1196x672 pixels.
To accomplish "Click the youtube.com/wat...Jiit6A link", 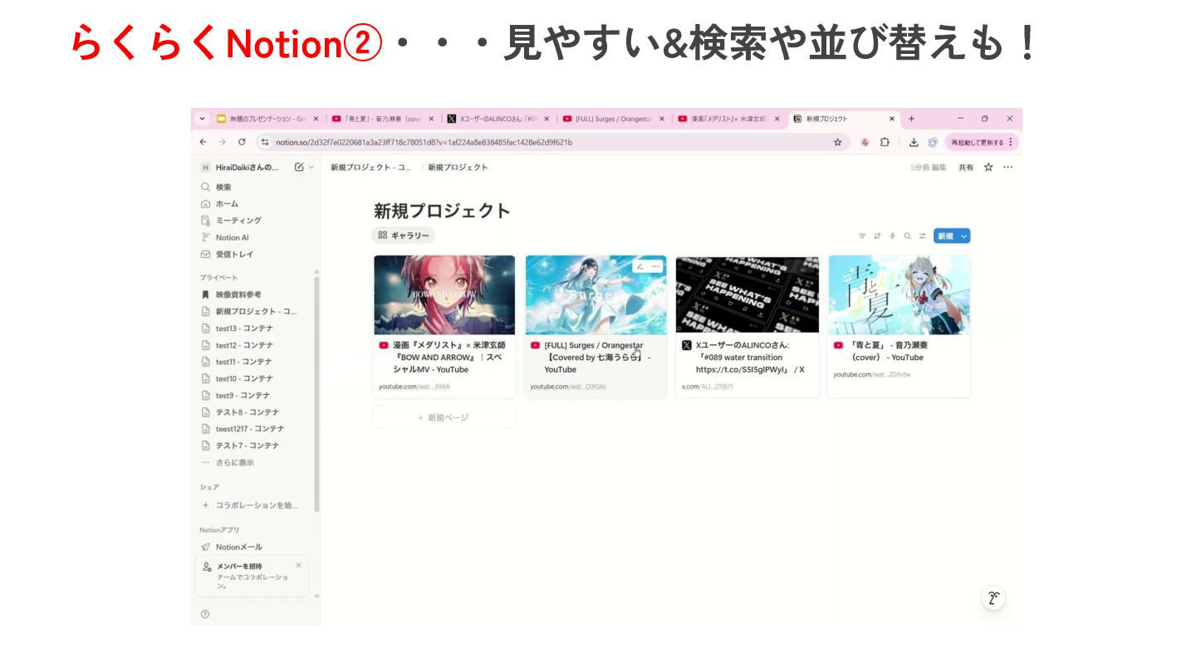I will pos(414,387).
